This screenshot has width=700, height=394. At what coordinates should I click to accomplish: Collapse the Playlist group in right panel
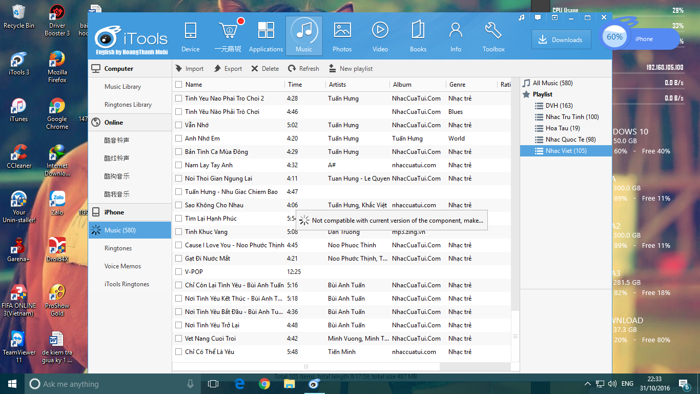pyautogui.click(x=526, y=94)
